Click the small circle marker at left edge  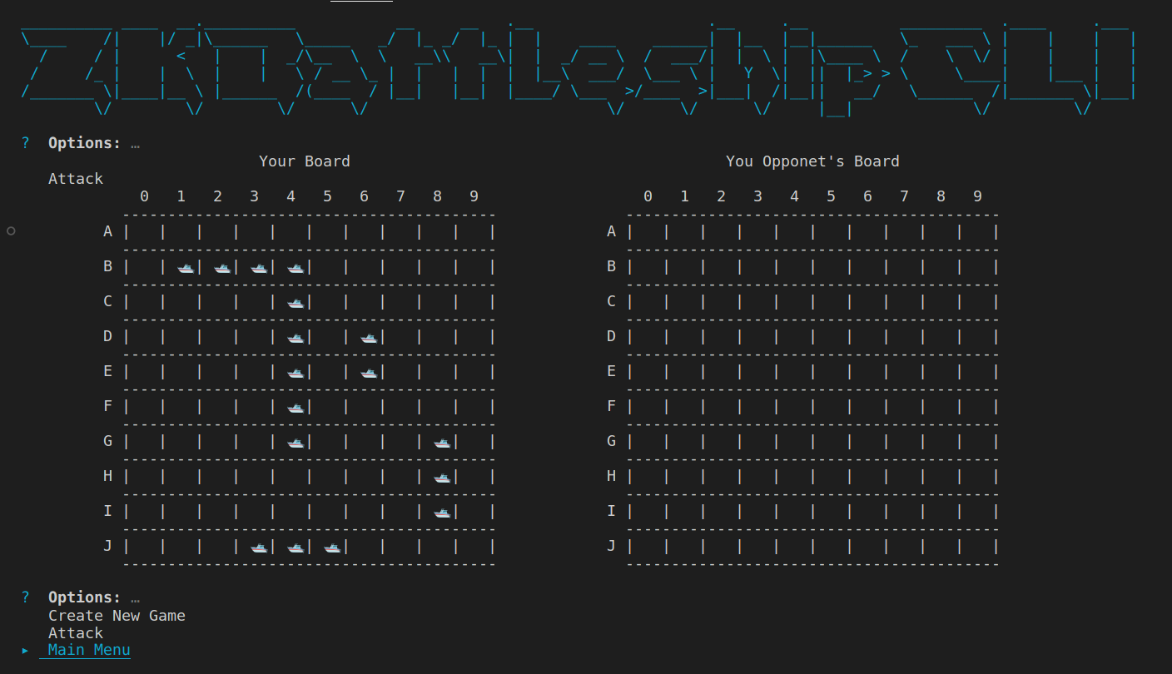tap(11, 230)
